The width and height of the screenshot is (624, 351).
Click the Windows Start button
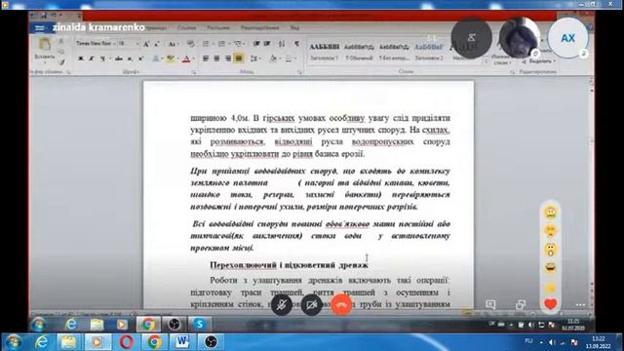14,342
